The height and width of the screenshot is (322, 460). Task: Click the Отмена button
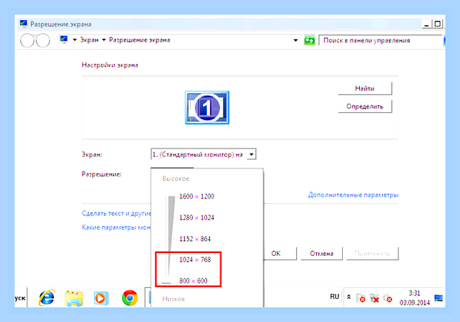tap(321, 254)
